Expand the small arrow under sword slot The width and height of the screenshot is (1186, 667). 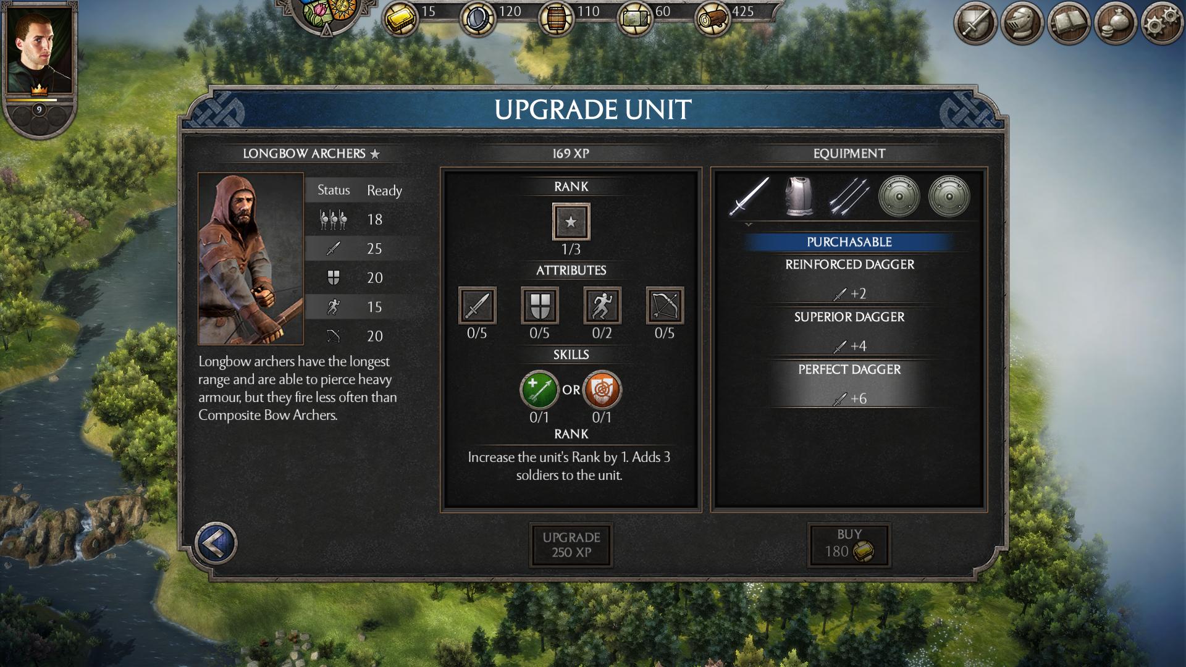pyautogui.click(x=749, y=225)
